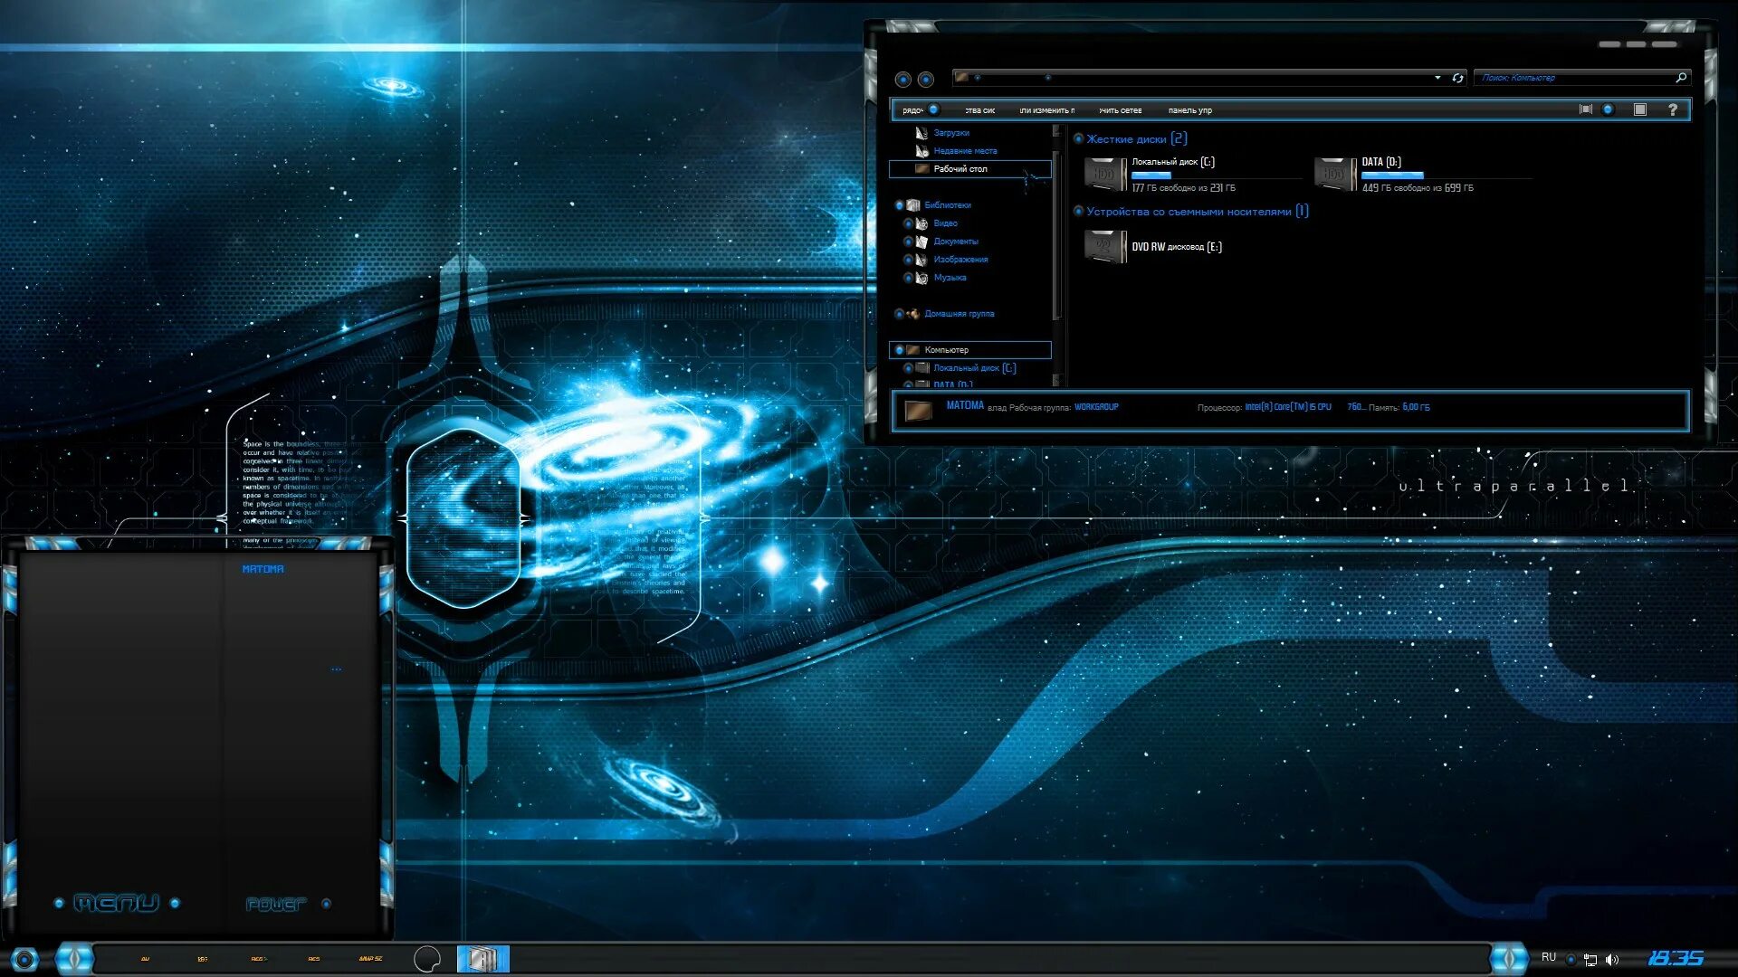
Task: Collapse the Компьютер tree node arrow
Action: (x=899, y=350)
